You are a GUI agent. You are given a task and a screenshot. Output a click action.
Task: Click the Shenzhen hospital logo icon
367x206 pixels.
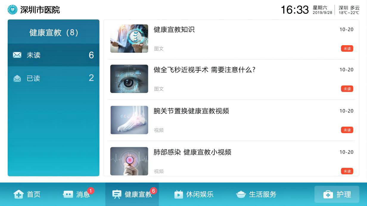click(13, 10)
